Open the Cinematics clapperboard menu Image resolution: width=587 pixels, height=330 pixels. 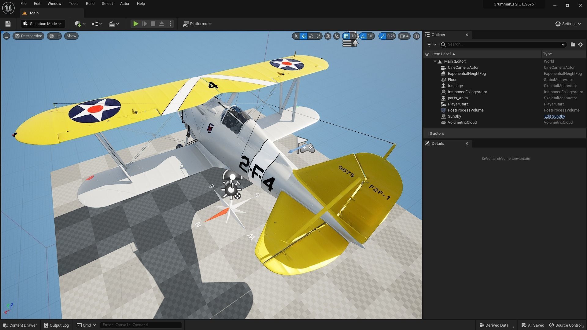[x=114, y=24]
